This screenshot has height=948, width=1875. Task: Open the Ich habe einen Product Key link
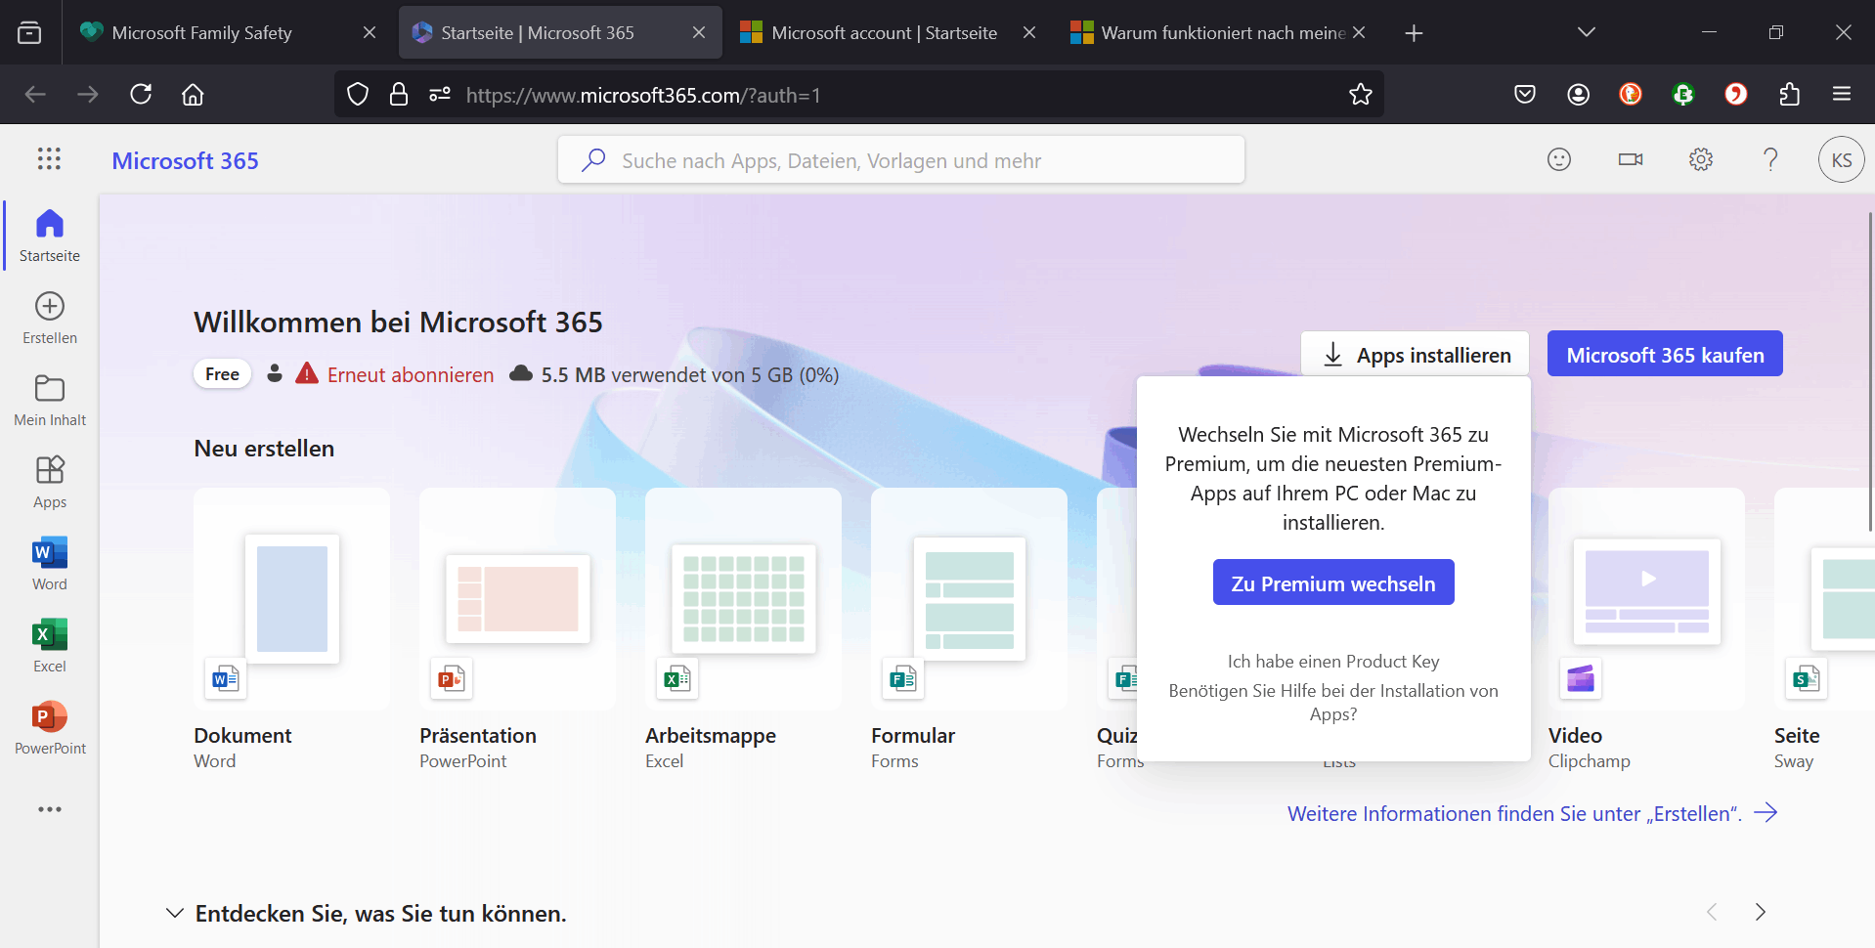[x=1333, y=662]
